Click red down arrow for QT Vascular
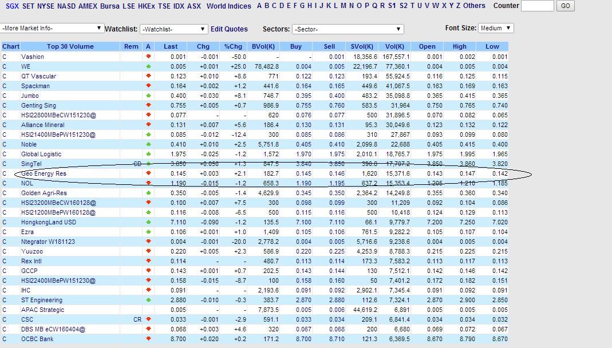The width and height of the screenshot is (612, 348). click(148, 76)
